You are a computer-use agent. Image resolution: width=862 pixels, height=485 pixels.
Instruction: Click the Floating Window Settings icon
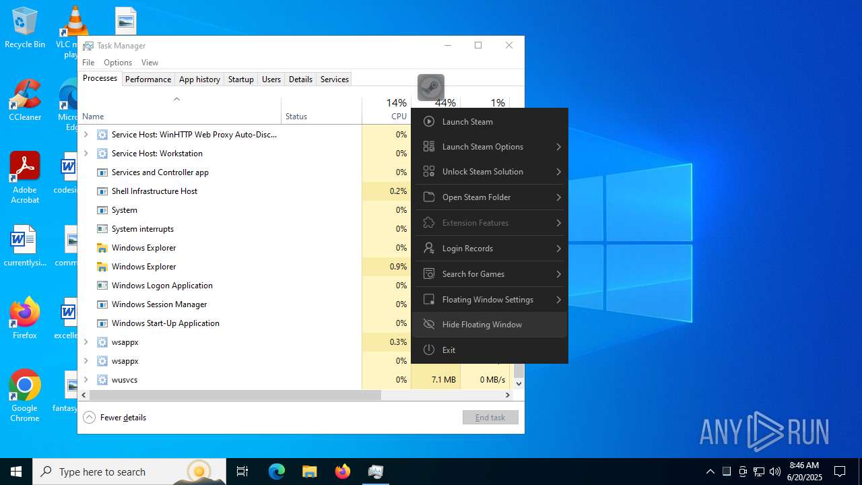(x=428, y=299)
